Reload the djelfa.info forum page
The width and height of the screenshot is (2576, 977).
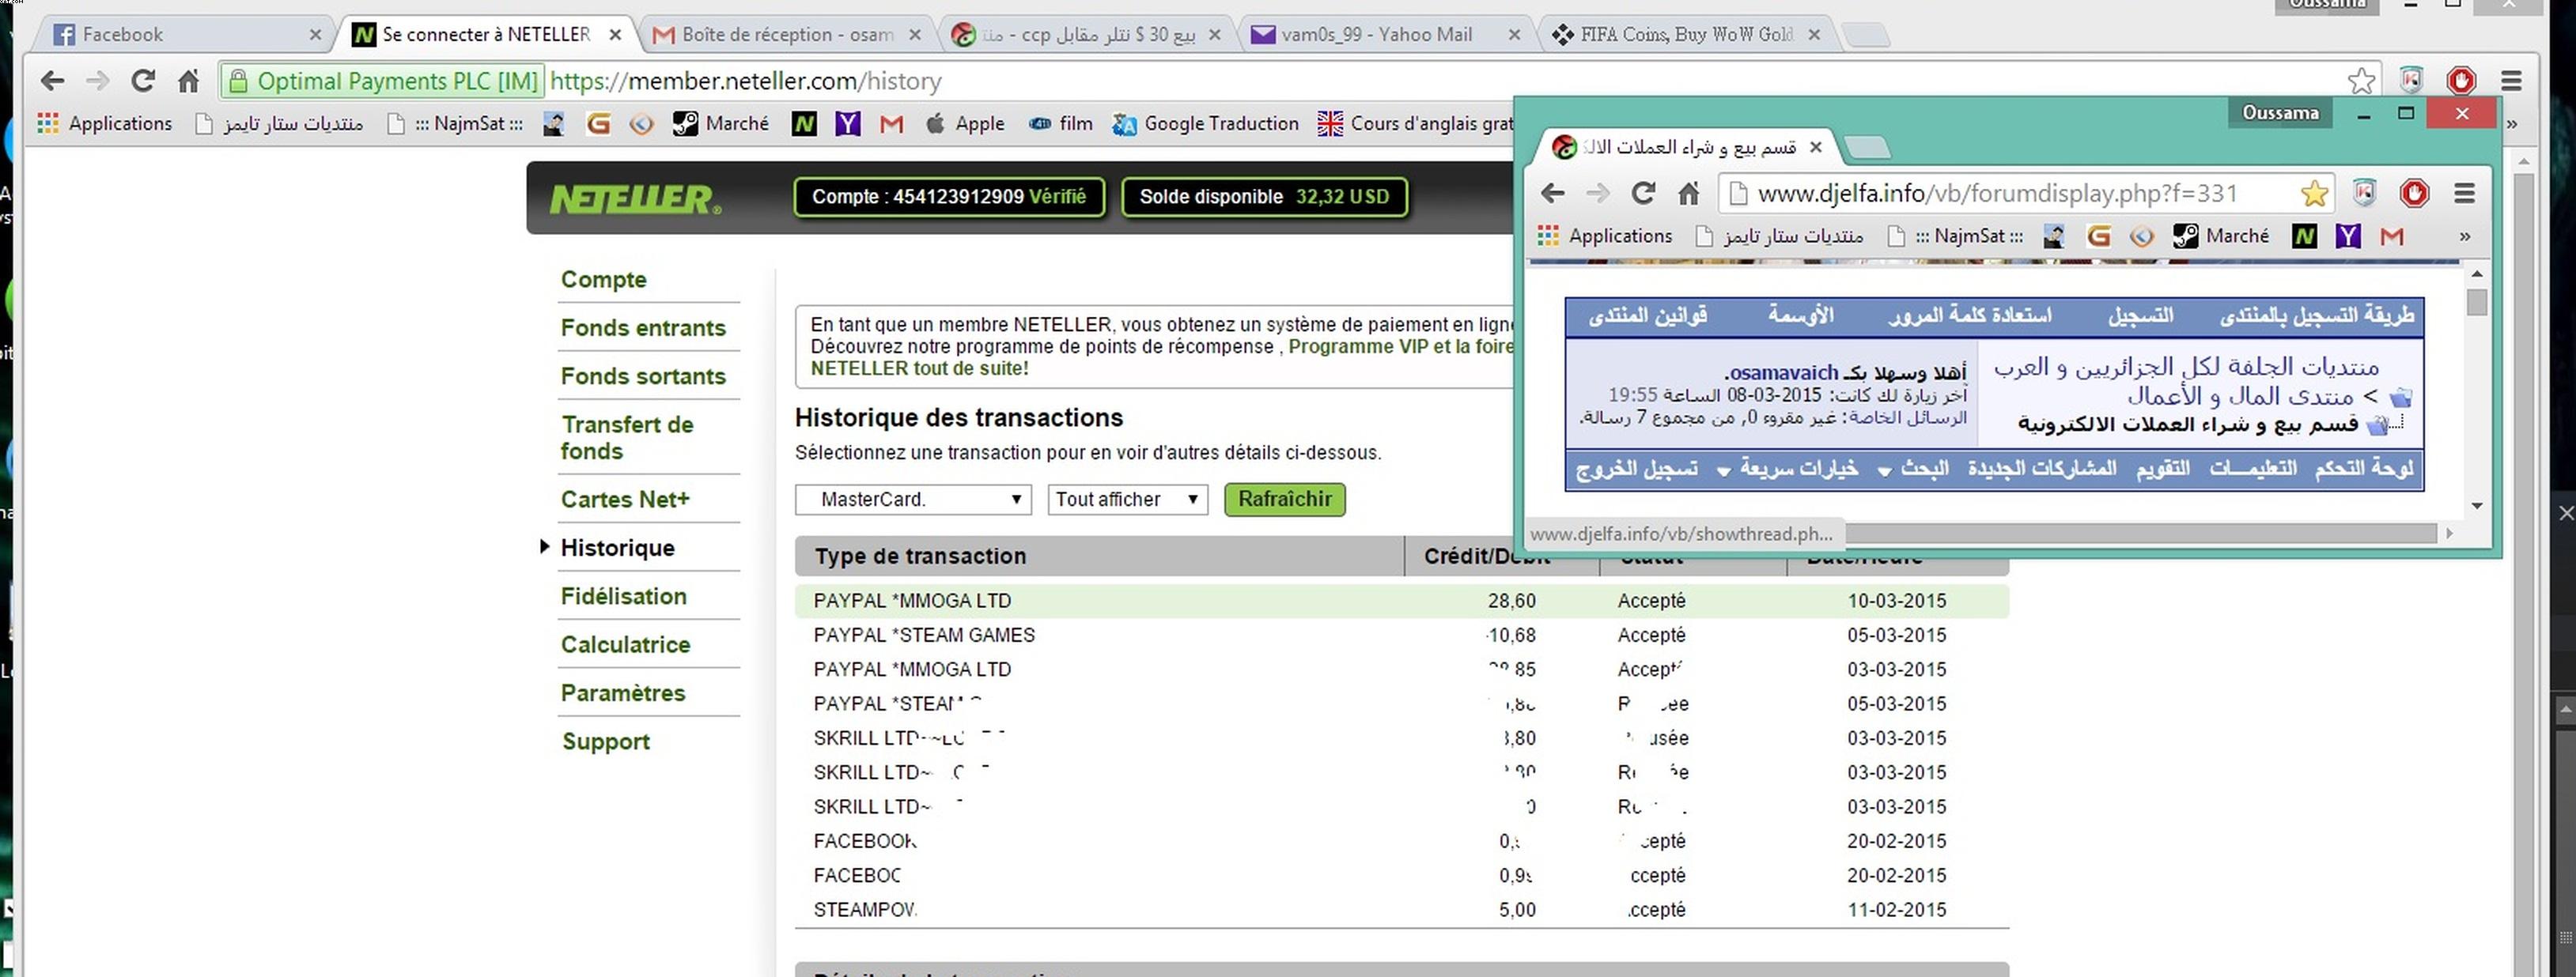point(1643,193)
